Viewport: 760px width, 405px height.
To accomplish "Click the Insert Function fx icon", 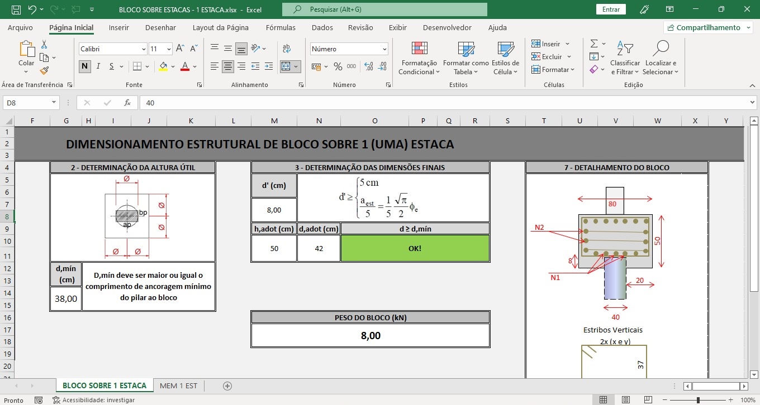I will tap(127, 103).
